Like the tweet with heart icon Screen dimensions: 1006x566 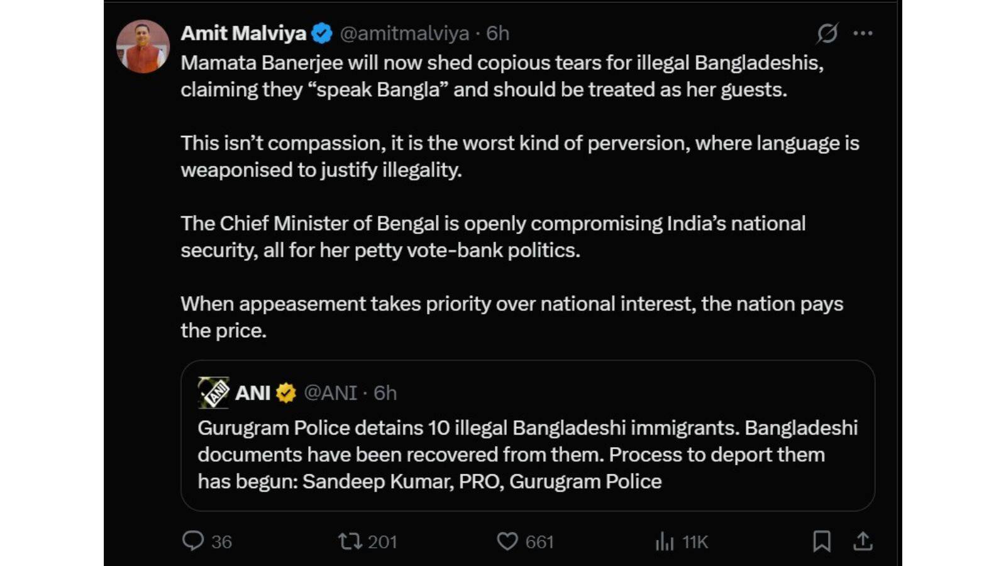click(507, 541)
